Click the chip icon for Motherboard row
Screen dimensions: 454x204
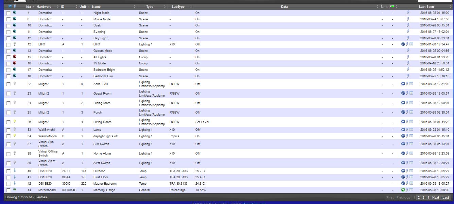pyautogui.click(x=15, y=189)
